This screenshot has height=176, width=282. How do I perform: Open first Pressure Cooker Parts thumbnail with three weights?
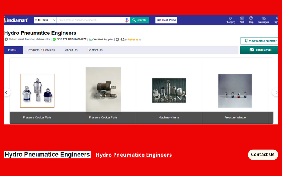37,91
